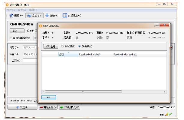
Task: Click the green sync checkmark status icon
Action: point(170,114)
